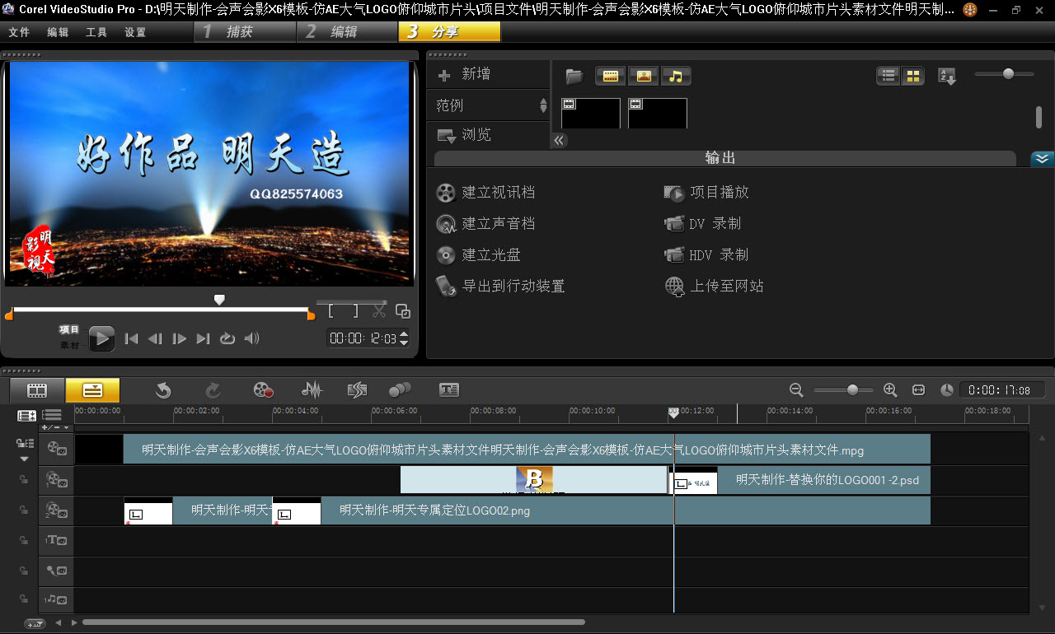Click DV 录制 recording option
The height and width of the screenshot is (634, 1055).
[x=702, y=224]
